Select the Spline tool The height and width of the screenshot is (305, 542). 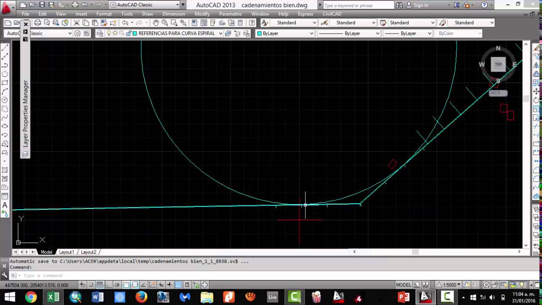click(5, 117)
